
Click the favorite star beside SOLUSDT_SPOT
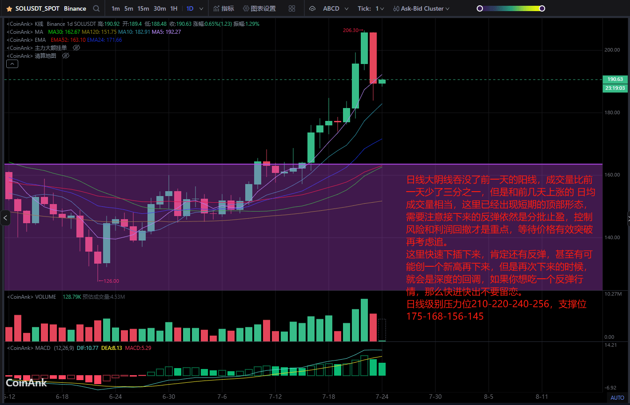[x=9, y=9]
